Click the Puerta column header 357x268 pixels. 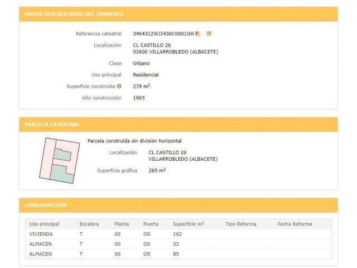click(x=151, y=224)
